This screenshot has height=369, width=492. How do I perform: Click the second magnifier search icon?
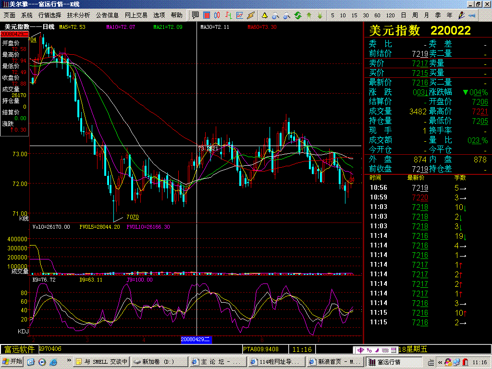click(286, 15)
